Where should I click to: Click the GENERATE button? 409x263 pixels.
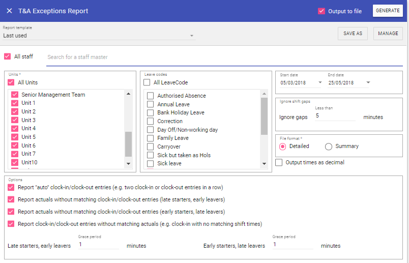coord(388,11)
